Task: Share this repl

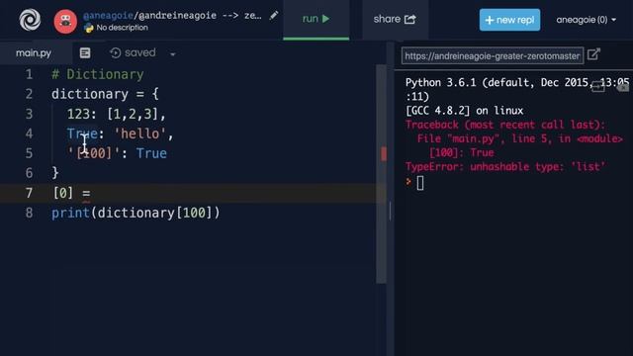Action: tap(395, 19)
